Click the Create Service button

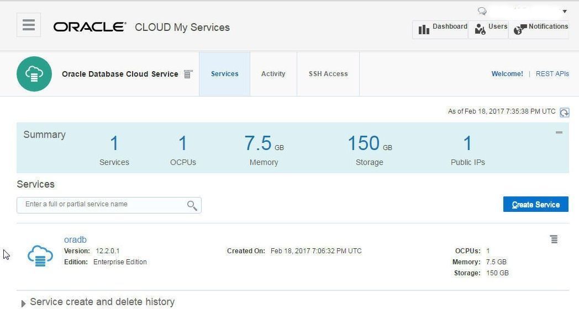pyautogui.click(x=535, y=204)
